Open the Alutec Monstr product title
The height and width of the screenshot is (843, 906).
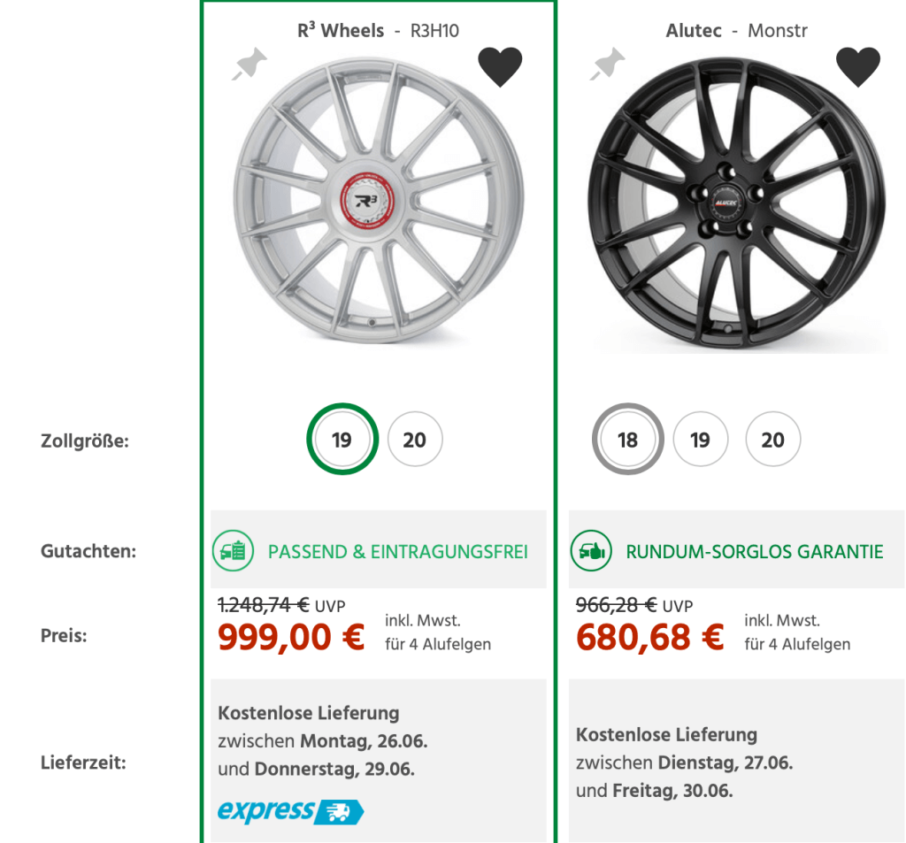tap(737, 29)
